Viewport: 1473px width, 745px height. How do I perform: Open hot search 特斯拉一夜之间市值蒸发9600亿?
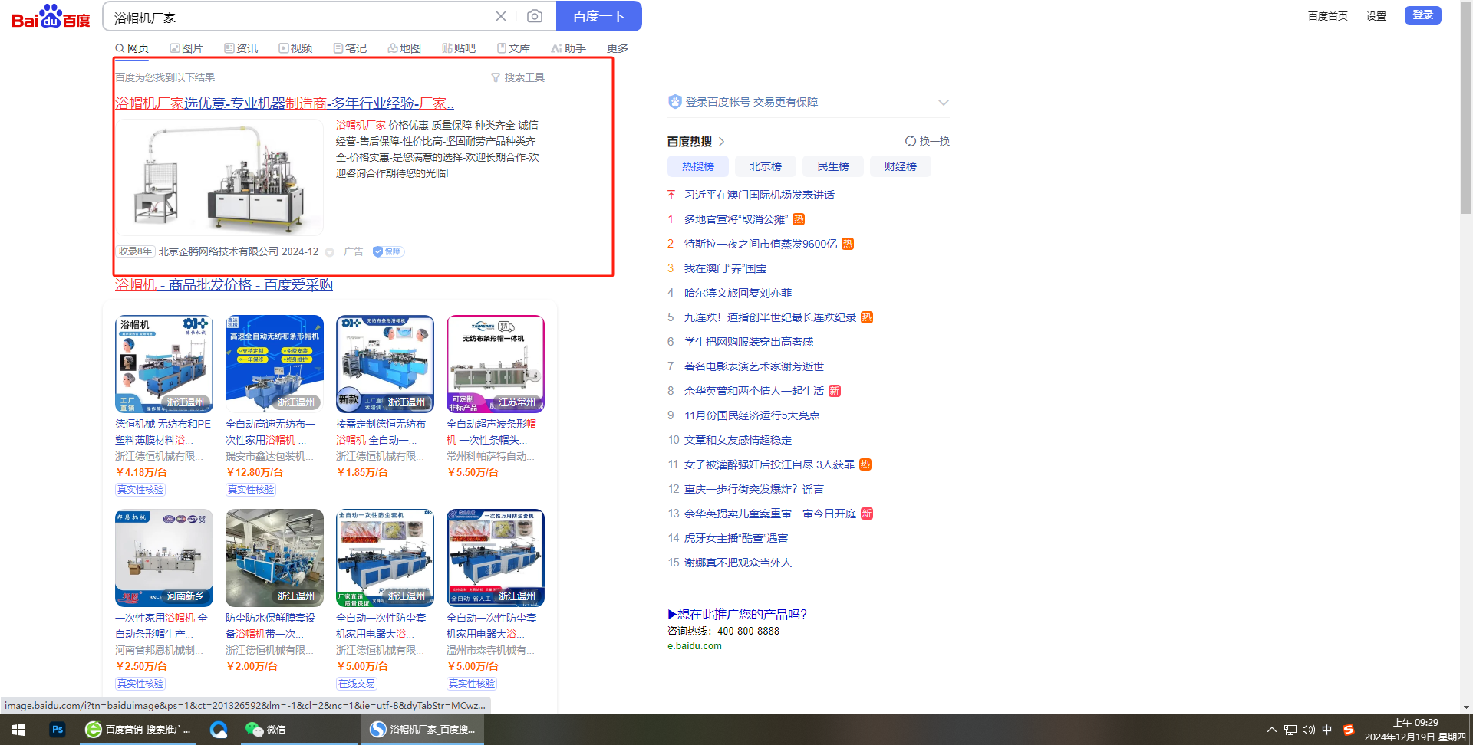pyautogui.click(x=760, y=244)
